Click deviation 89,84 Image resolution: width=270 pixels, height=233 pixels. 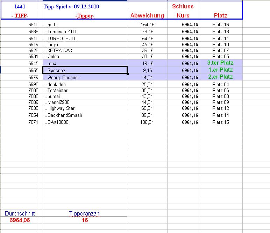tap(147, 115)
